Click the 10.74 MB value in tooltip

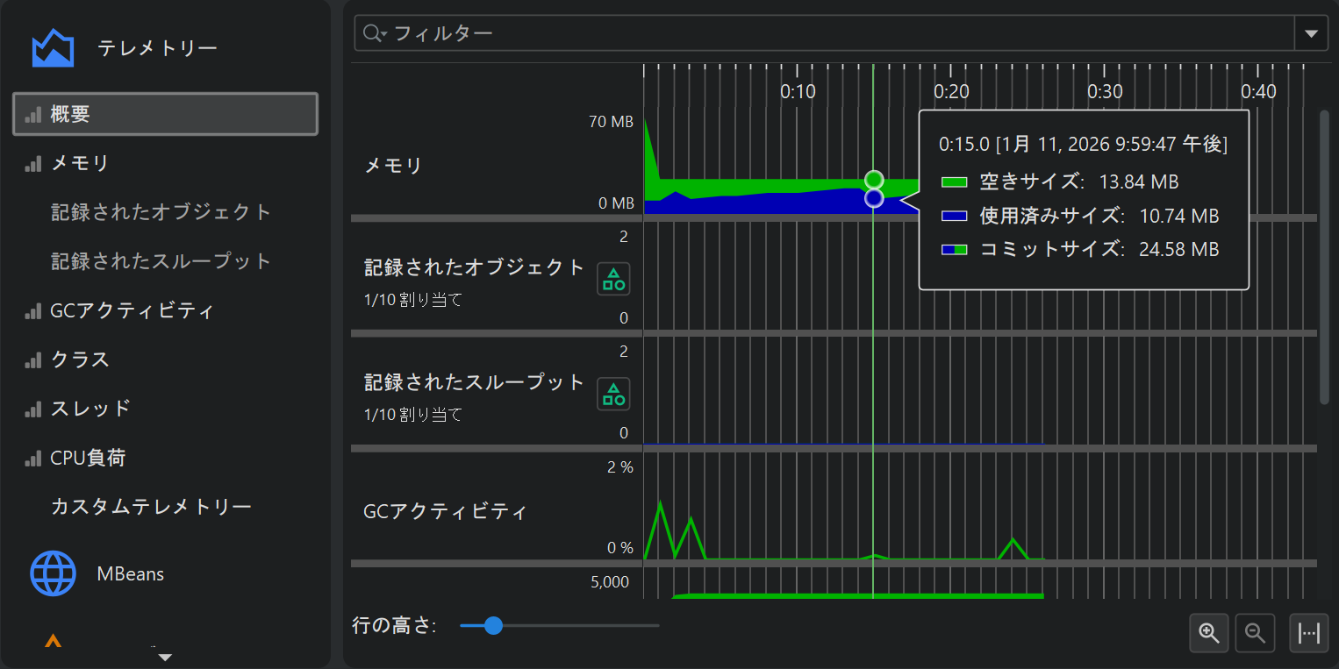click(1179, 216)
